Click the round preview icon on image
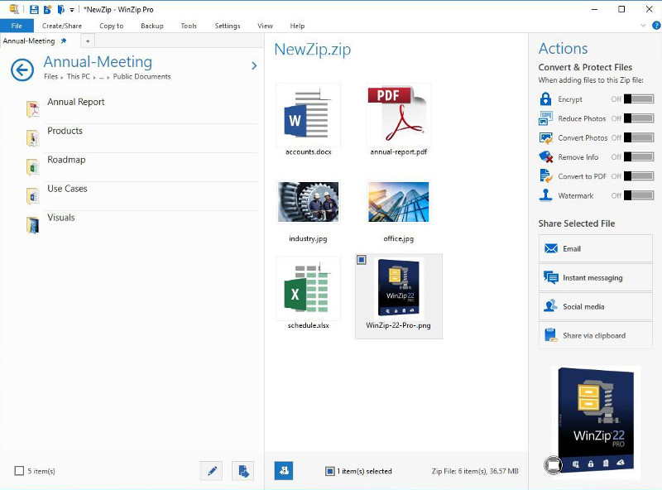The height and width of the screenshot is (490, 662). 553,465
